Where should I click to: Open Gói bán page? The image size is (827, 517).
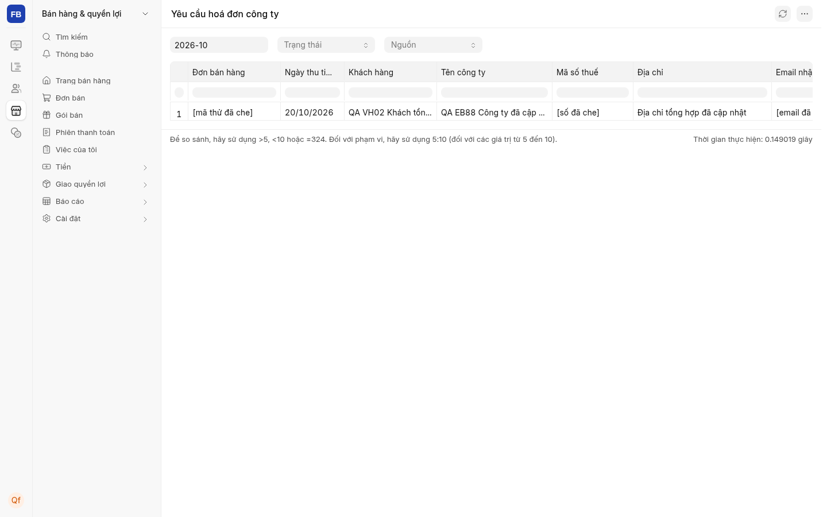pos(96,115)
